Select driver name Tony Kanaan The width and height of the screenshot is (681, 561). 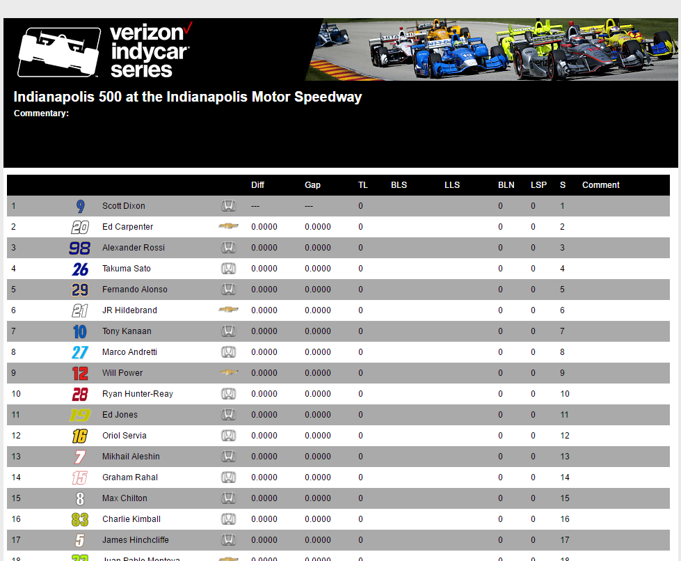127,331
